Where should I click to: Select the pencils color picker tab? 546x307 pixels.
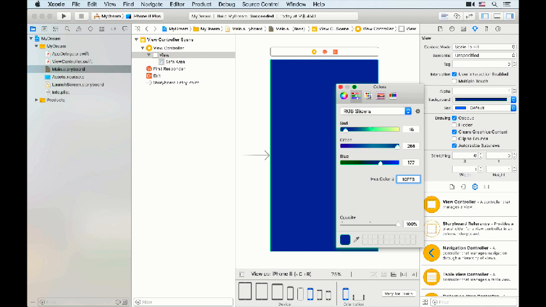[x=393, y=95]
